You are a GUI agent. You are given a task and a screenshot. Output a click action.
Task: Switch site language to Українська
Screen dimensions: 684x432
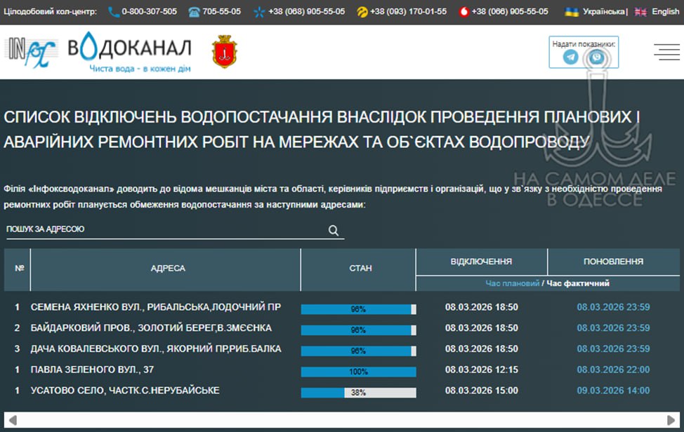604,12
